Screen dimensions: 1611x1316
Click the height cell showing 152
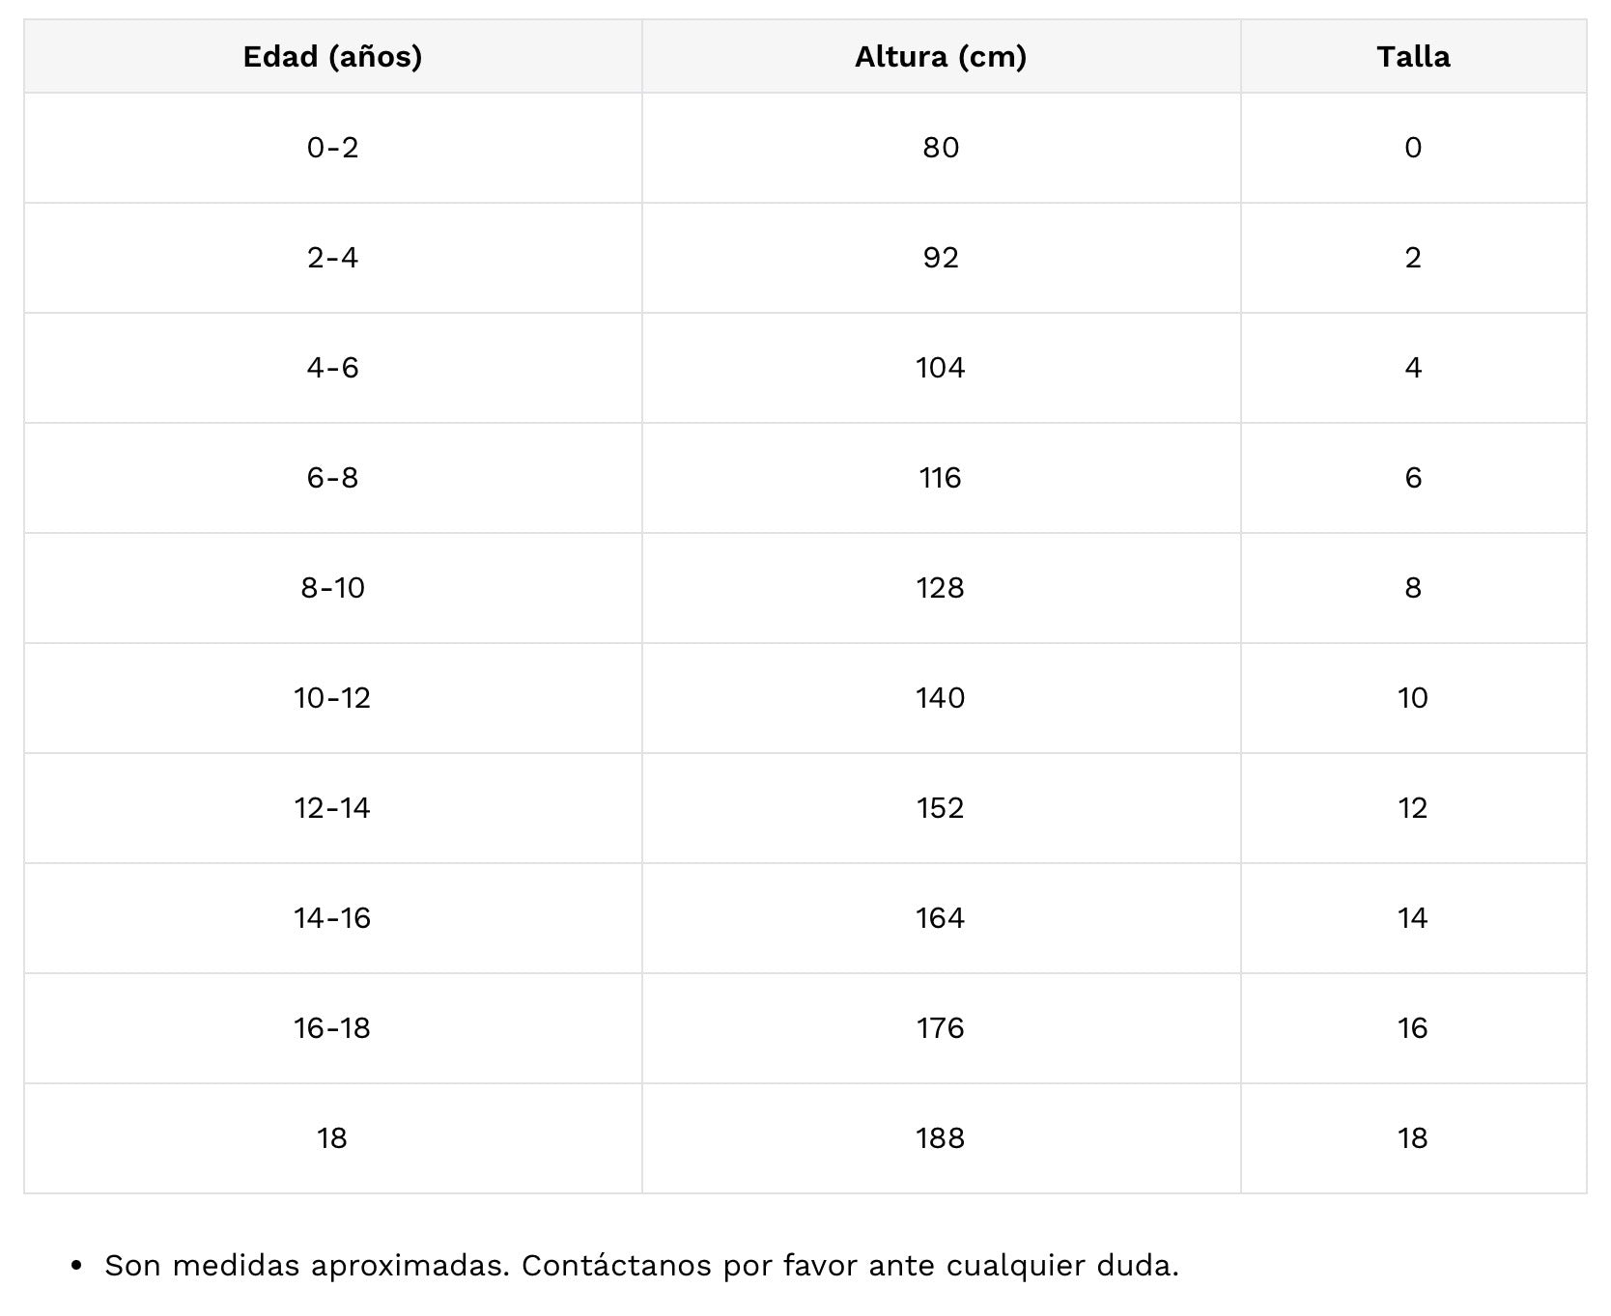click(x=941, y=808)
